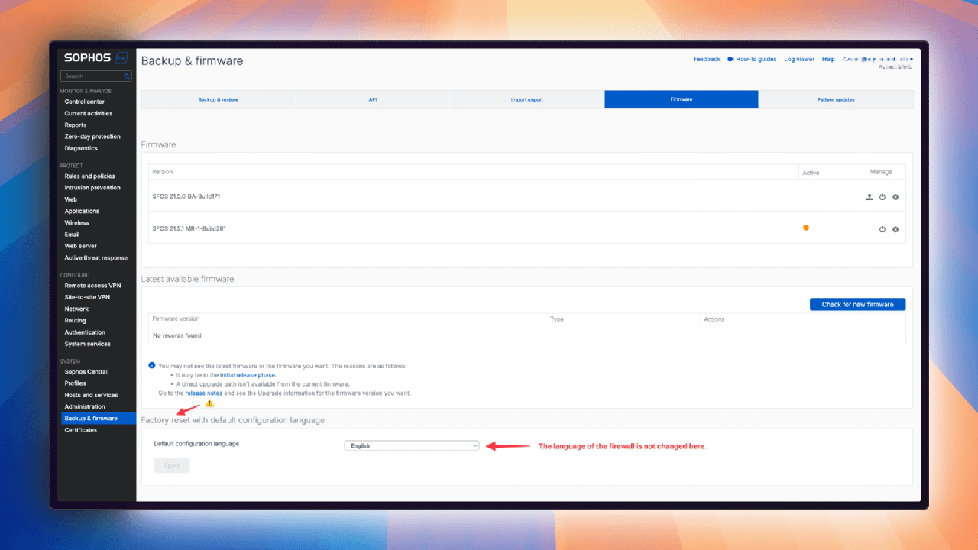
Task: Click the boot power icon for SFOS 21.5.1 MR-1-Build261
Action: click(882, 229)
